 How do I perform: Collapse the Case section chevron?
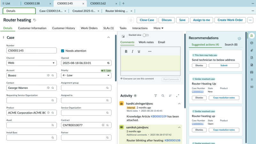[x=108, y=37]
